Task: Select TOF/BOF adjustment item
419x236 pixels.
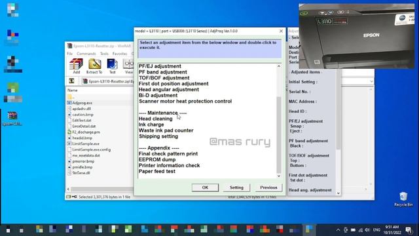Action: (164, 78)
